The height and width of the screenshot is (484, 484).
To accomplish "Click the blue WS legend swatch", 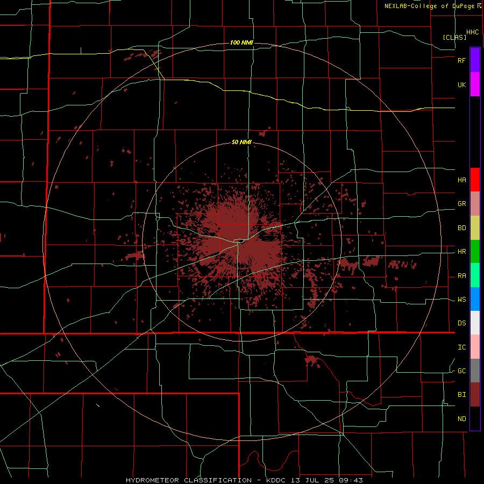I will [x=475, y=299].
